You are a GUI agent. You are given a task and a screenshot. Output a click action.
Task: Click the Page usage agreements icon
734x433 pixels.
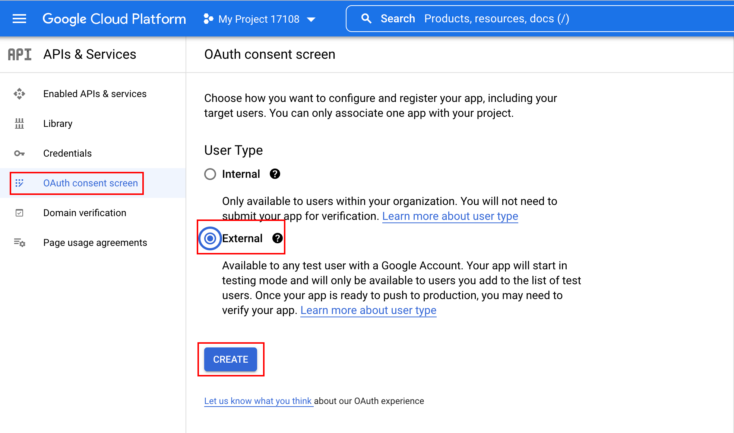tap(20, 242)
